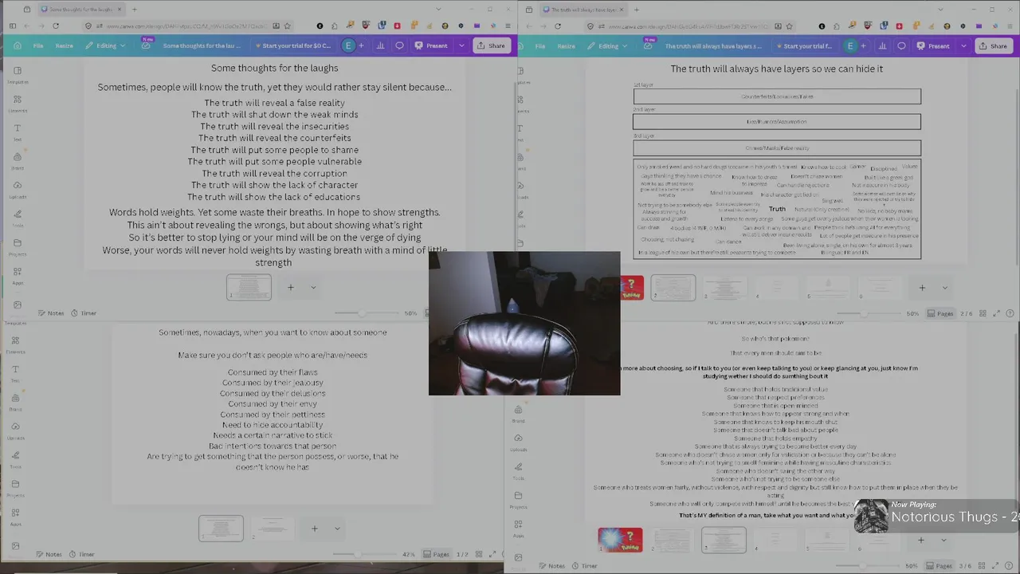Image resolution: width=1020 pixels, height=574 pixels.
Task: Select page 1 thumbnail in upper-left window
Action: click(x=249, y=287)
